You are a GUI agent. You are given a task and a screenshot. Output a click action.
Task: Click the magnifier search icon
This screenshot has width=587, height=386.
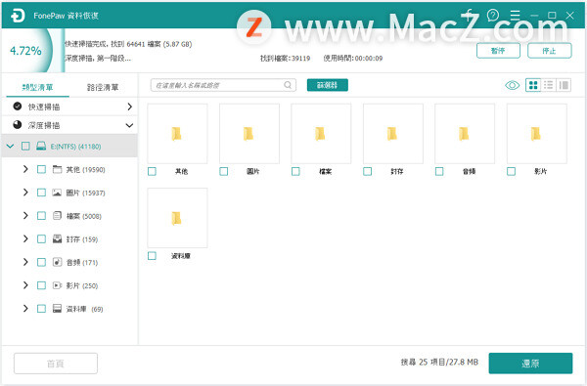pyautogui.click(x=288, y=85)
